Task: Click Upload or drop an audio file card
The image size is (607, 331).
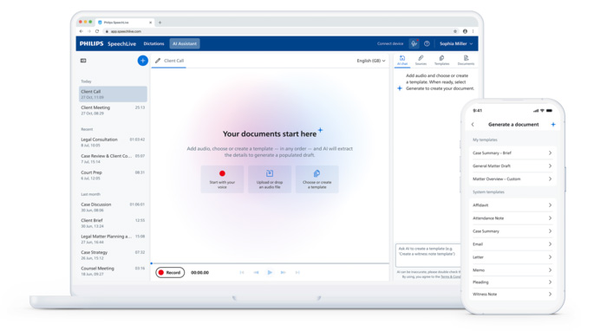Action: click(270, 179)
